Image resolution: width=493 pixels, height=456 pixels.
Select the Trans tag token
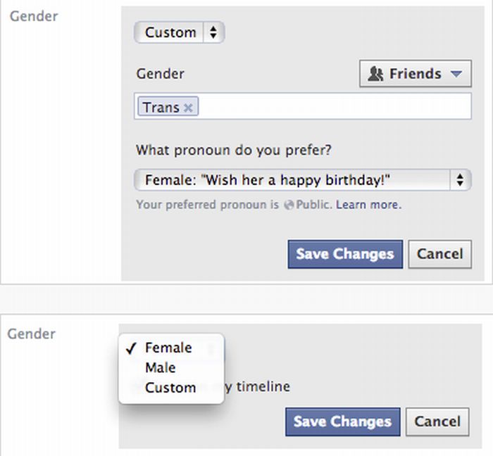[161, 108]
